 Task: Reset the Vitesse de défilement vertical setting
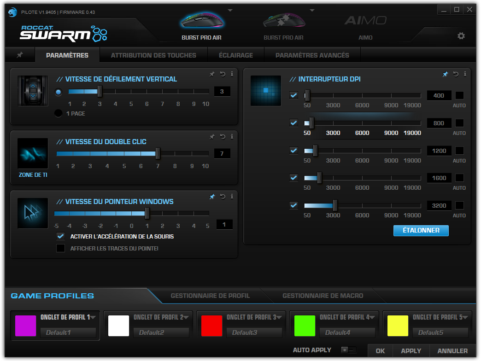[x=223, y=74]
